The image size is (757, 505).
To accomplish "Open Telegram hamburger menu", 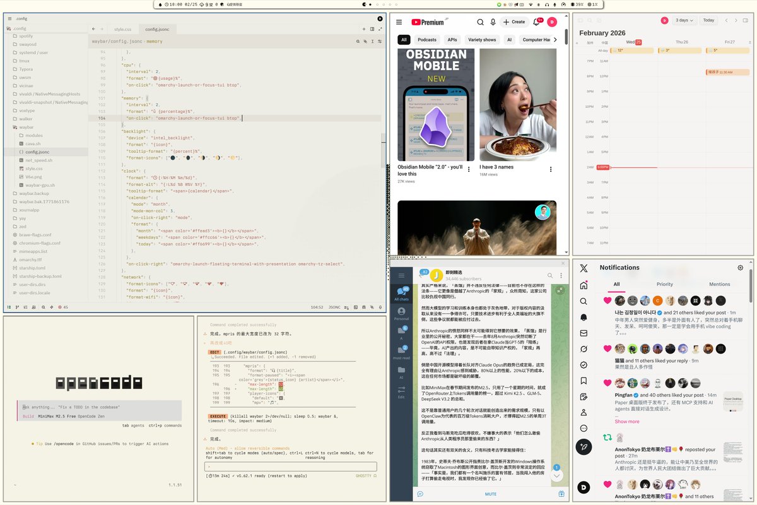I will 401,275.
